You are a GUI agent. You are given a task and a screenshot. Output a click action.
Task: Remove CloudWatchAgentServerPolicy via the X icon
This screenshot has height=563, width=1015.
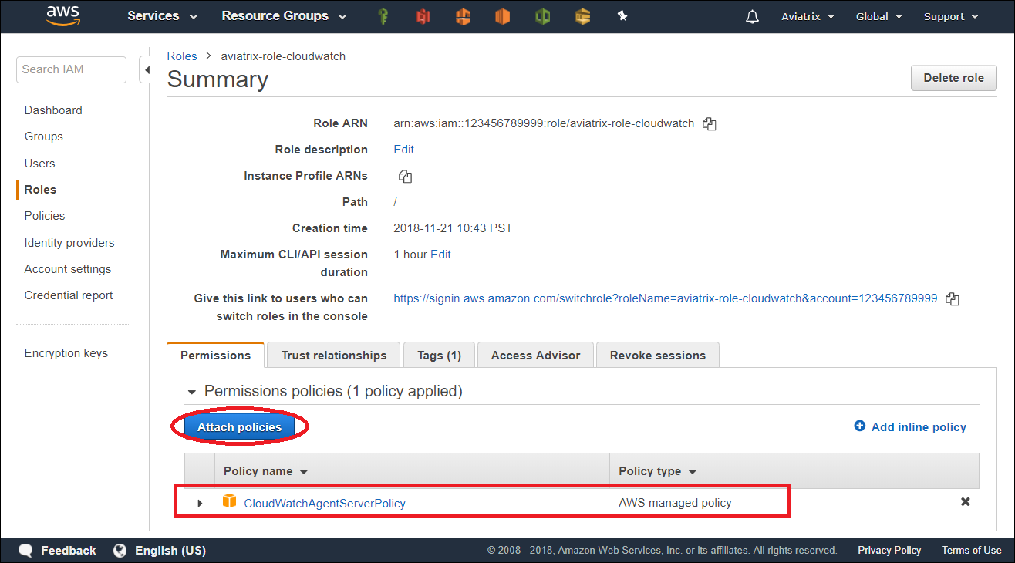pyautogui.click(x=965, y=502)
